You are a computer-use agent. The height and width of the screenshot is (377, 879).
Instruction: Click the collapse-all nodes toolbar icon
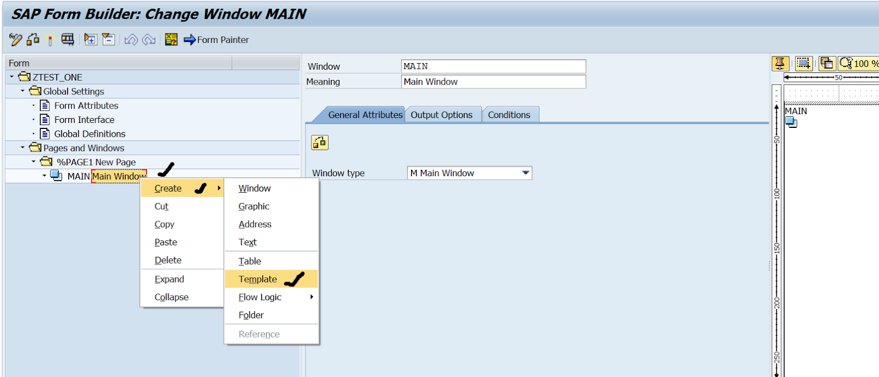point(109,40)
